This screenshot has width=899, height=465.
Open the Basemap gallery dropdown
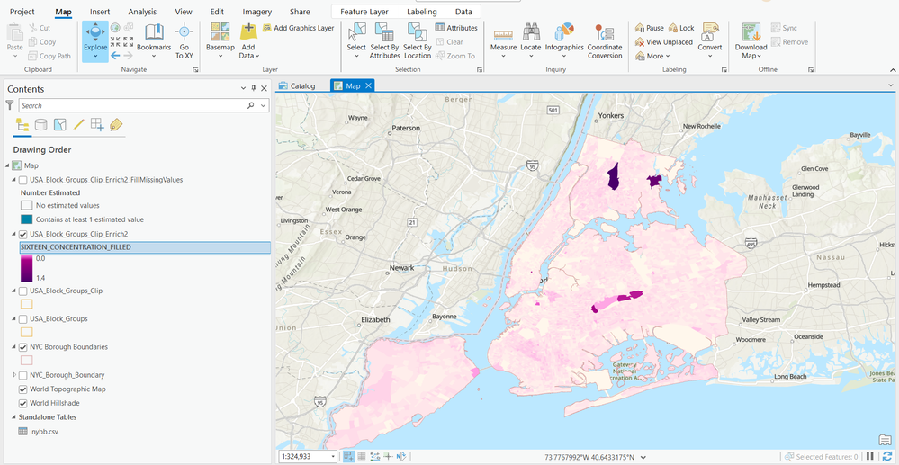pos(220,56)
